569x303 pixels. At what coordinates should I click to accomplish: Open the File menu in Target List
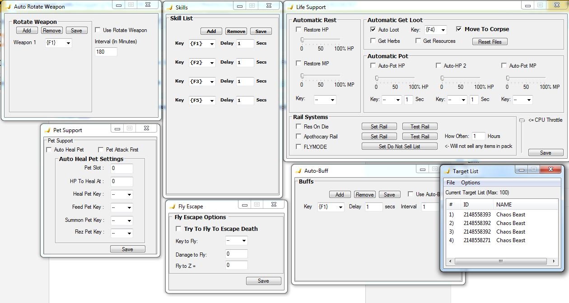(452, 183)
